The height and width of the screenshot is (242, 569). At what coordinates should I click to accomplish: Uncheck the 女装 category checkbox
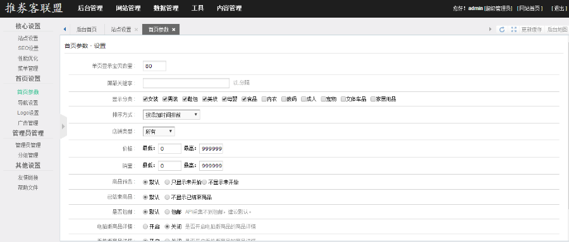click(x=145, y=99)
